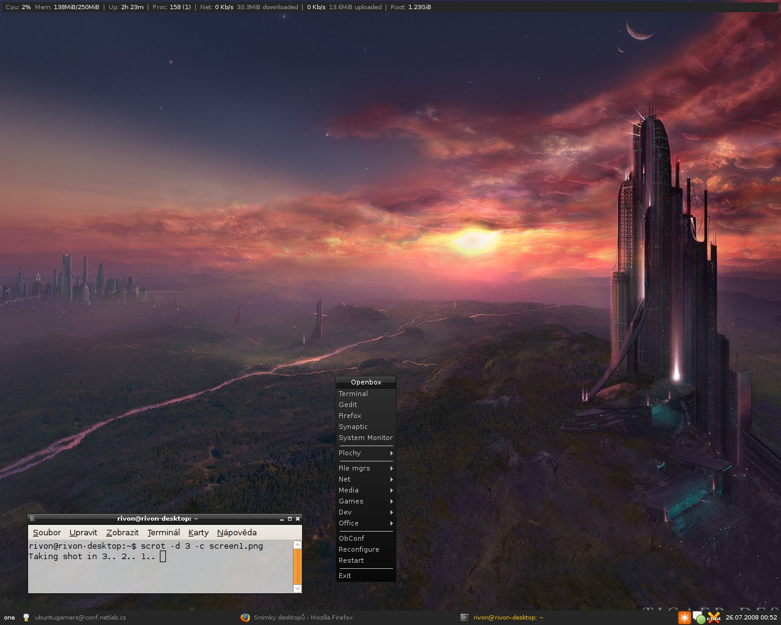
Task: Choose Reconfigure in the Openbox menu
Action: pyautogui.click(x=366, y=549)
